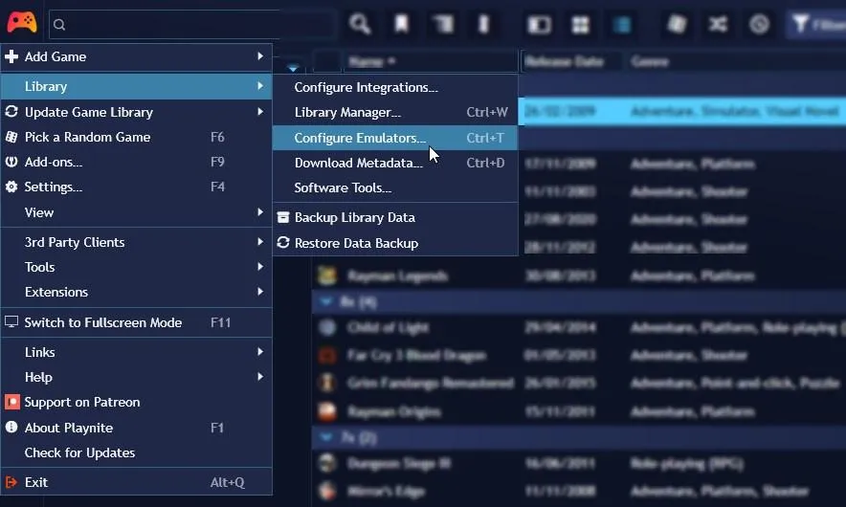Open Software Tools
This screenshot has height=507, width=846.
point(395,187)
